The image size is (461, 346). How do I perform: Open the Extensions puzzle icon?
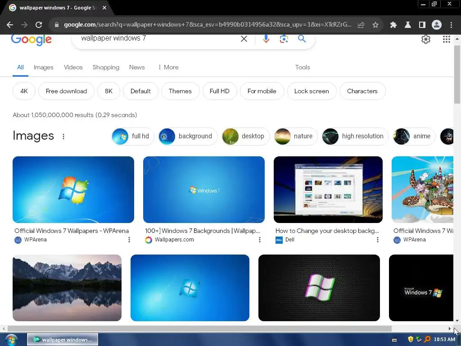coord(393,25)
